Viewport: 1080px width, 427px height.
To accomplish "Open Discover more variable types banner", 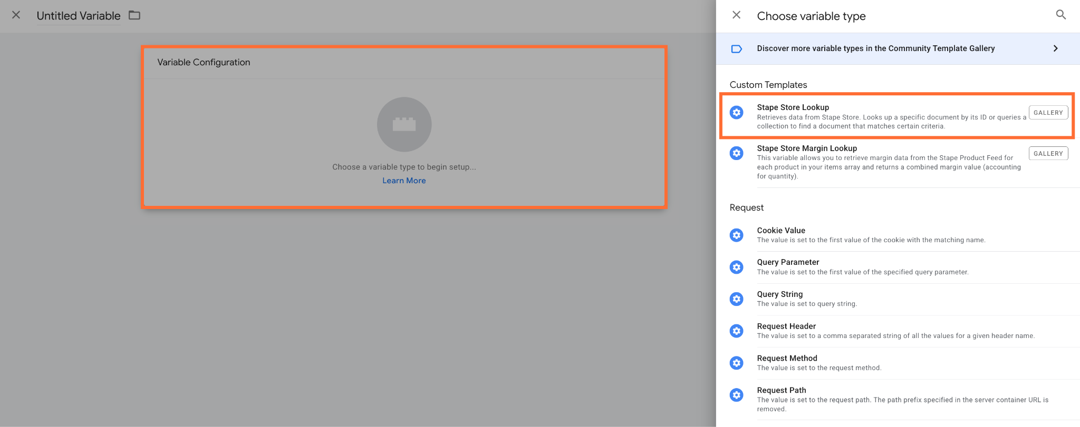I will tap(898, 48).
